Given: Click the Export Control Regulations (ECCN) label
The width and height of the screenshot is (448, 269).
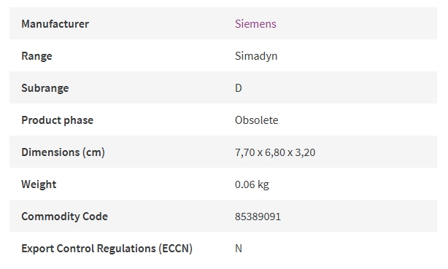Looking at the screenshot, I should click(x=107, y=249).
